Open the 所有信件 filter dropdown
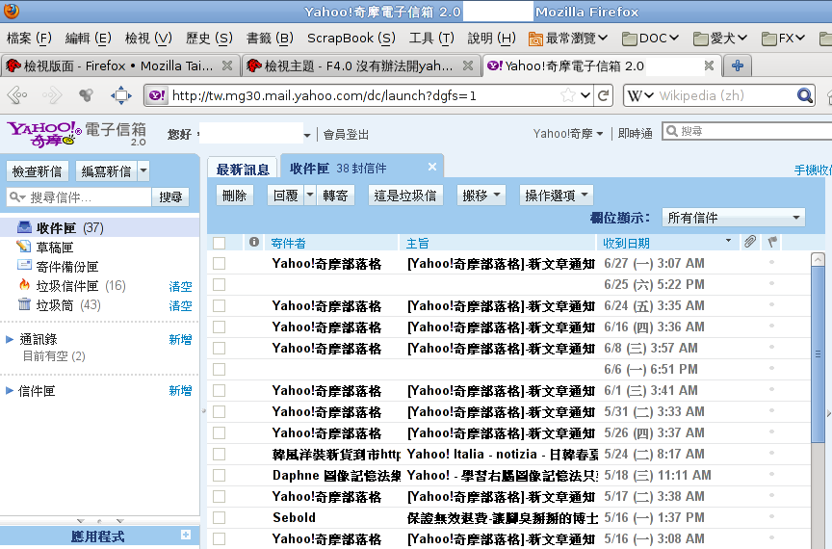Image resolution: width=832 pixels, height=549 pixels. coord(733,218)
